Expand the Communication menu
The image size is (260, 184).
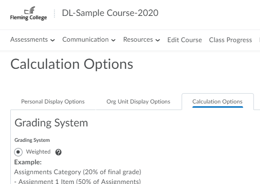(89, 40)
